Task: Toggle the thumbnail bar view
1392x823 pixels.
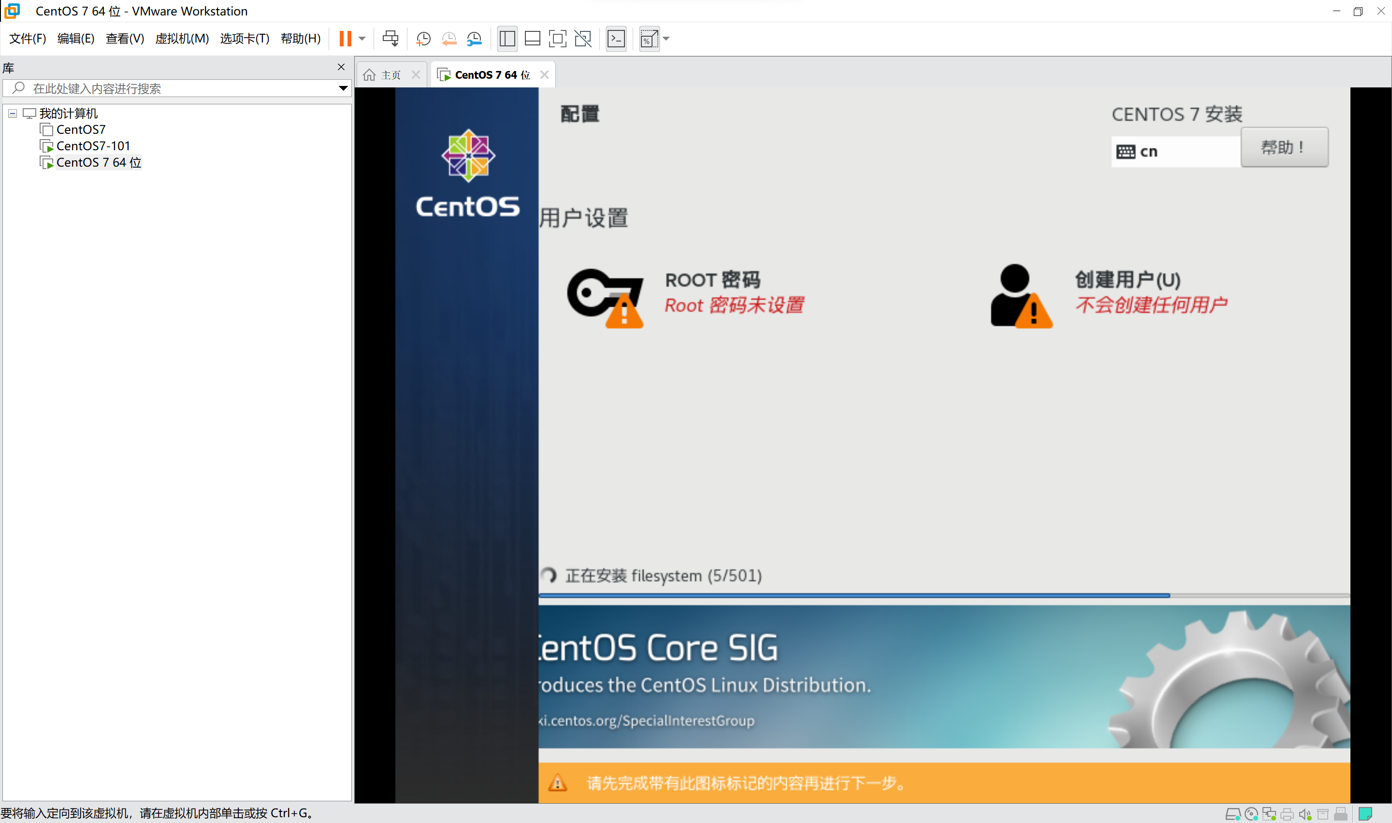Action: (532, 39)
